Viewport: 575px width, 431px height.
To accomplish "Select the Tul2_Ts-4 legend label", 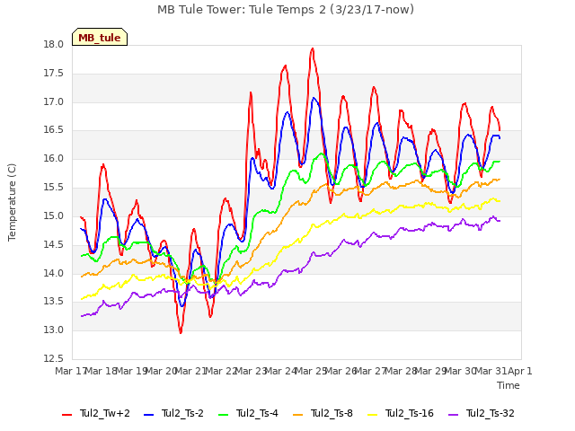I will point(257,413).
